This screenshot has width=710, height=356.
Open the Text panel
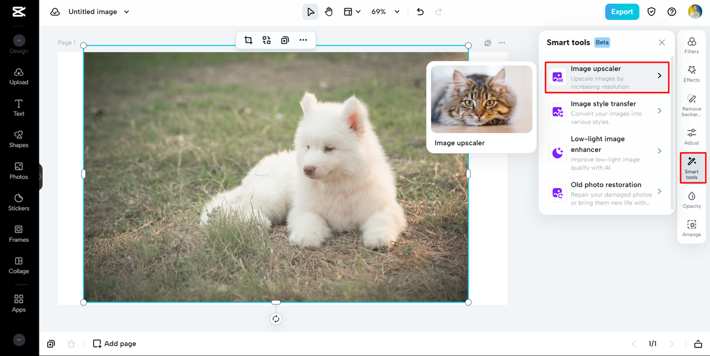tap(19, 108)
